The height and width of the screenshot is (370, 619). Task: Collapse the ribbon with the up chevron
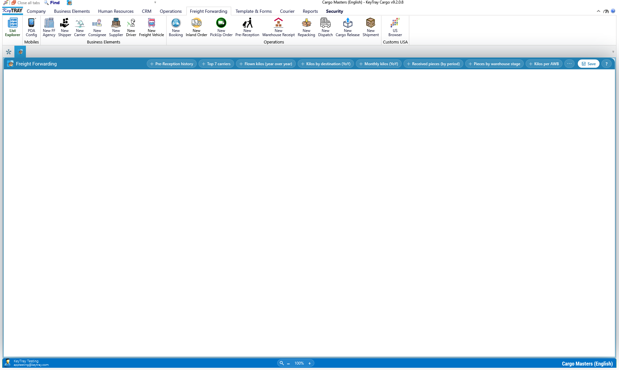[x=598, y=11]
